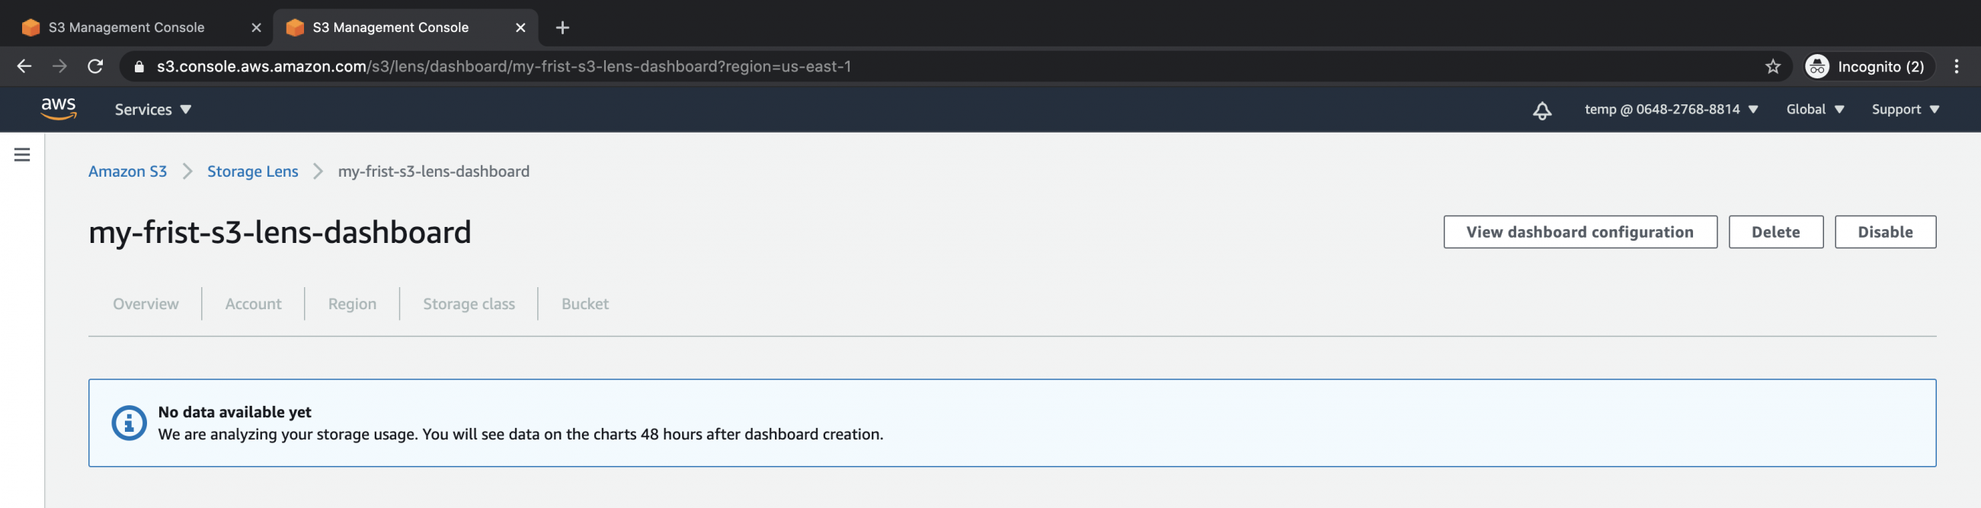
Task: Bookmark this page with the star icon
Action: click(1772, 67)
